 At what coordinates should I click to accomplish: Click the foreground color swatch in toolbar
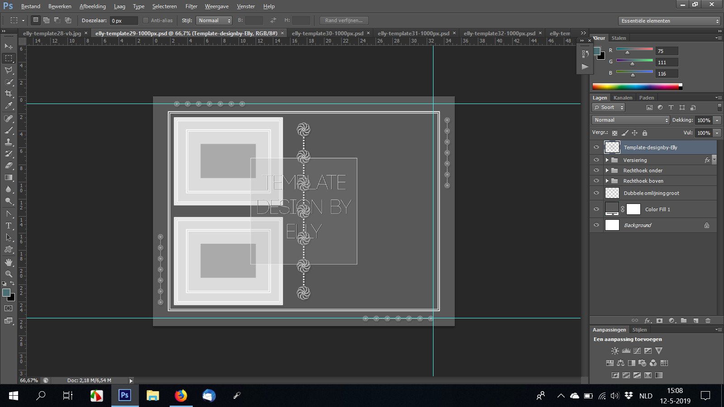[x=6, y=293]
